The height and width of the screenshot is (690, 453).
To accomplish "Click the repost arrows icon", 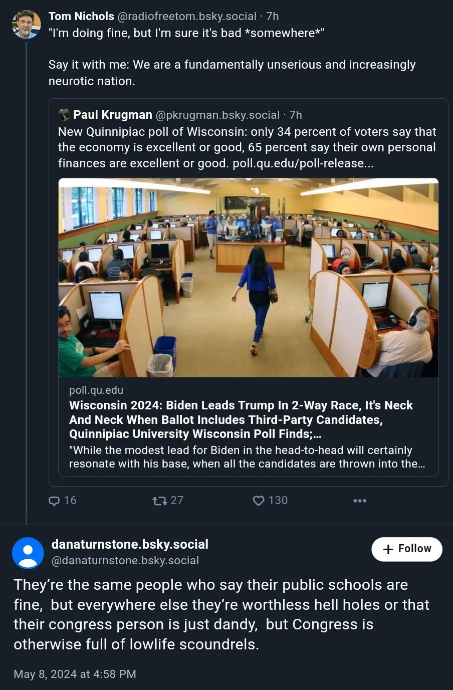I will tap(159, 501).
